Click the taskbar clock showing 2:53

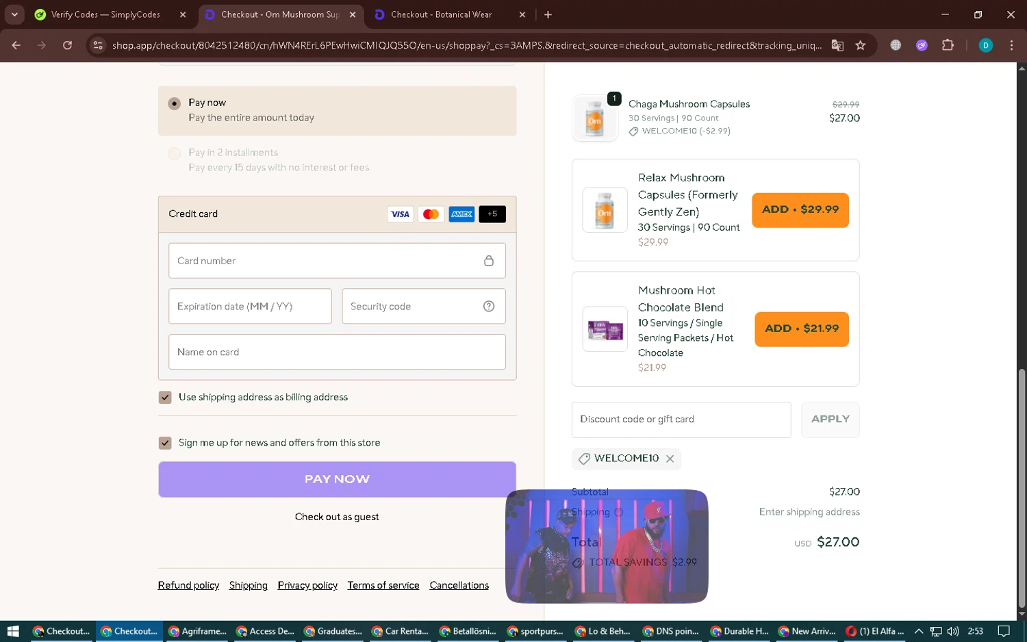click(976, 631)
